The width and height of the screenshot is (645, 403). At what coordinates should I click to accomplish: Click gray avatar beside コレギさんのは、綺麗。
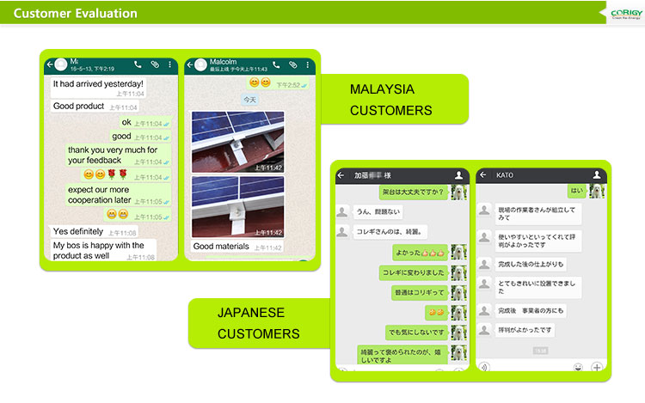coord(341,232)
